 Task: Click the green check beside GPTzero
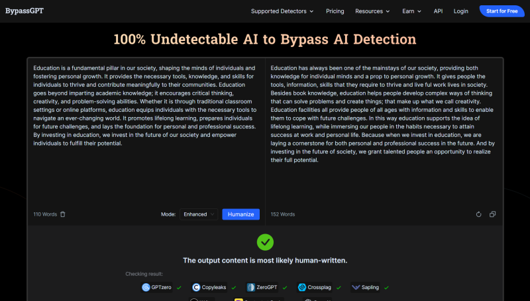(179, 288)
